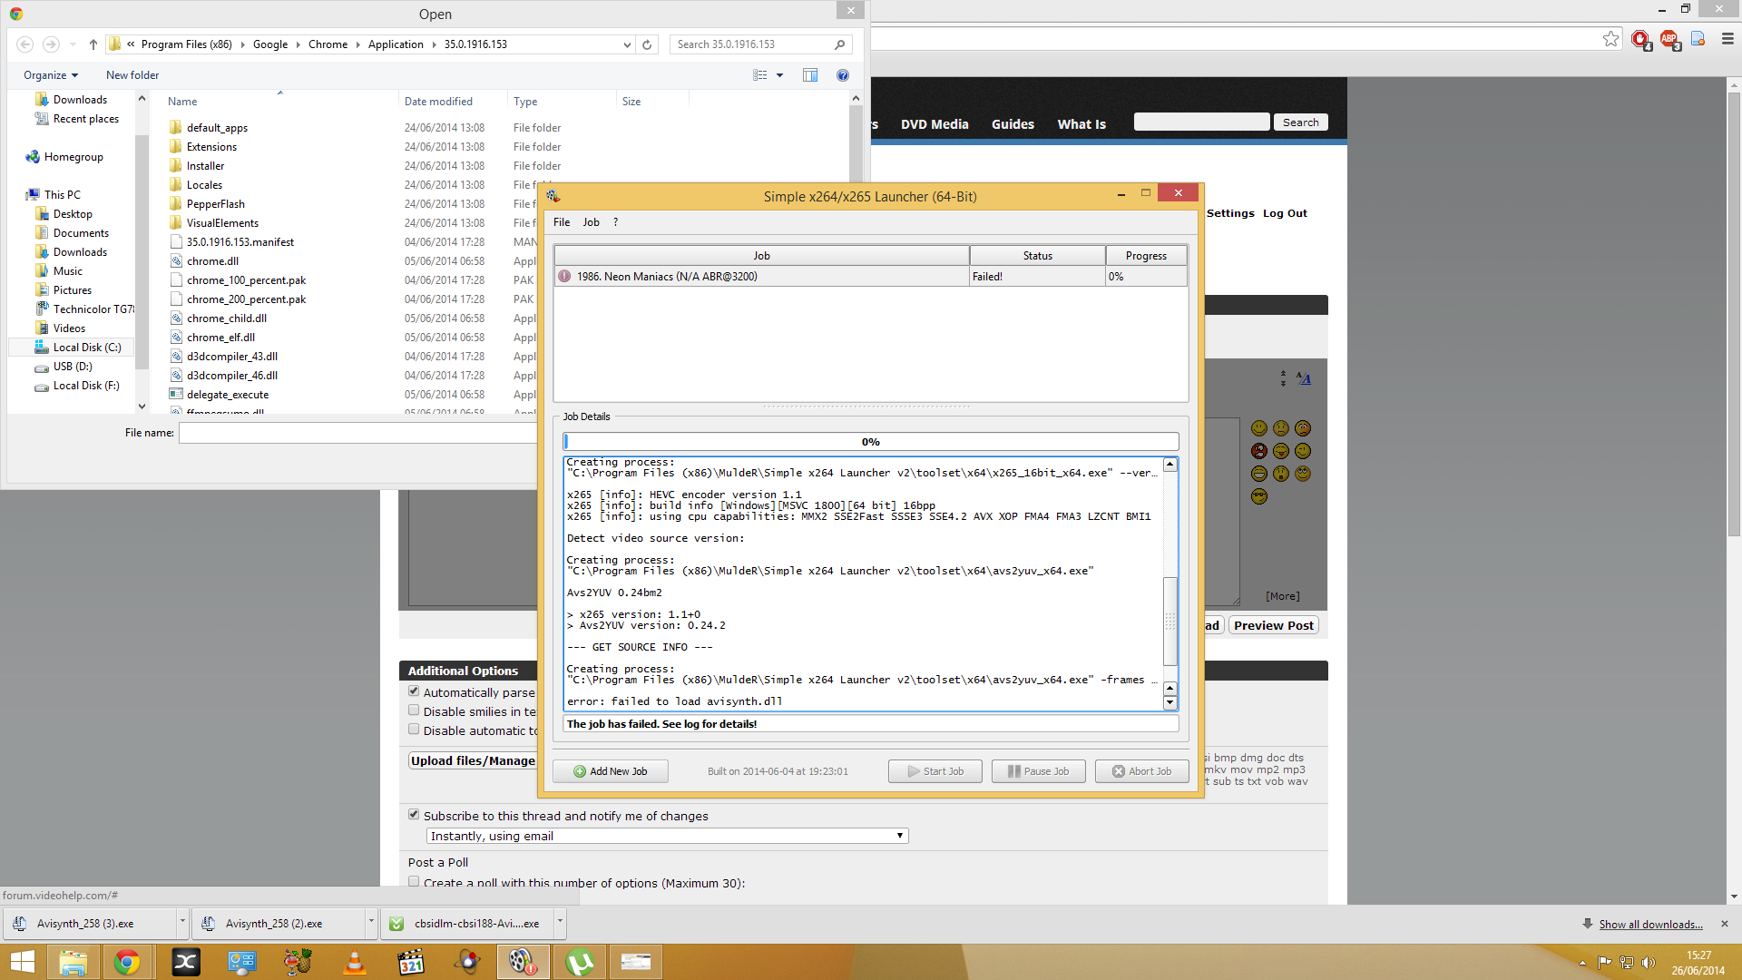Click the Add New Job button
Image resolution: width=1742 pixels, height=980 pixels.
(611, 771)
